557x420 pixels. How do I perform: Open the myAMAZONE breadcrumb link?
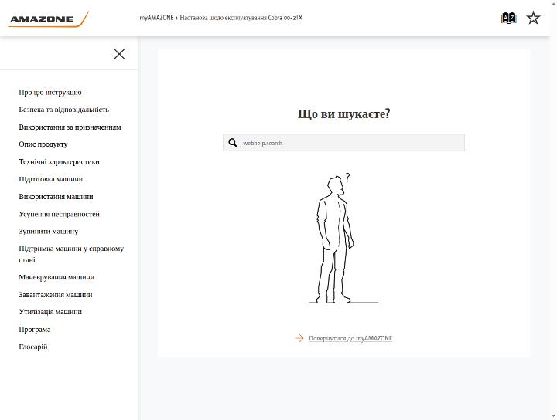click(x=156, y=18)
